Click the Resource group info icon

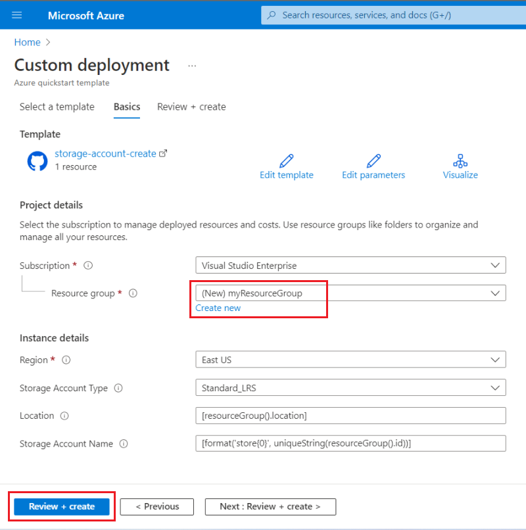(133, 293)
